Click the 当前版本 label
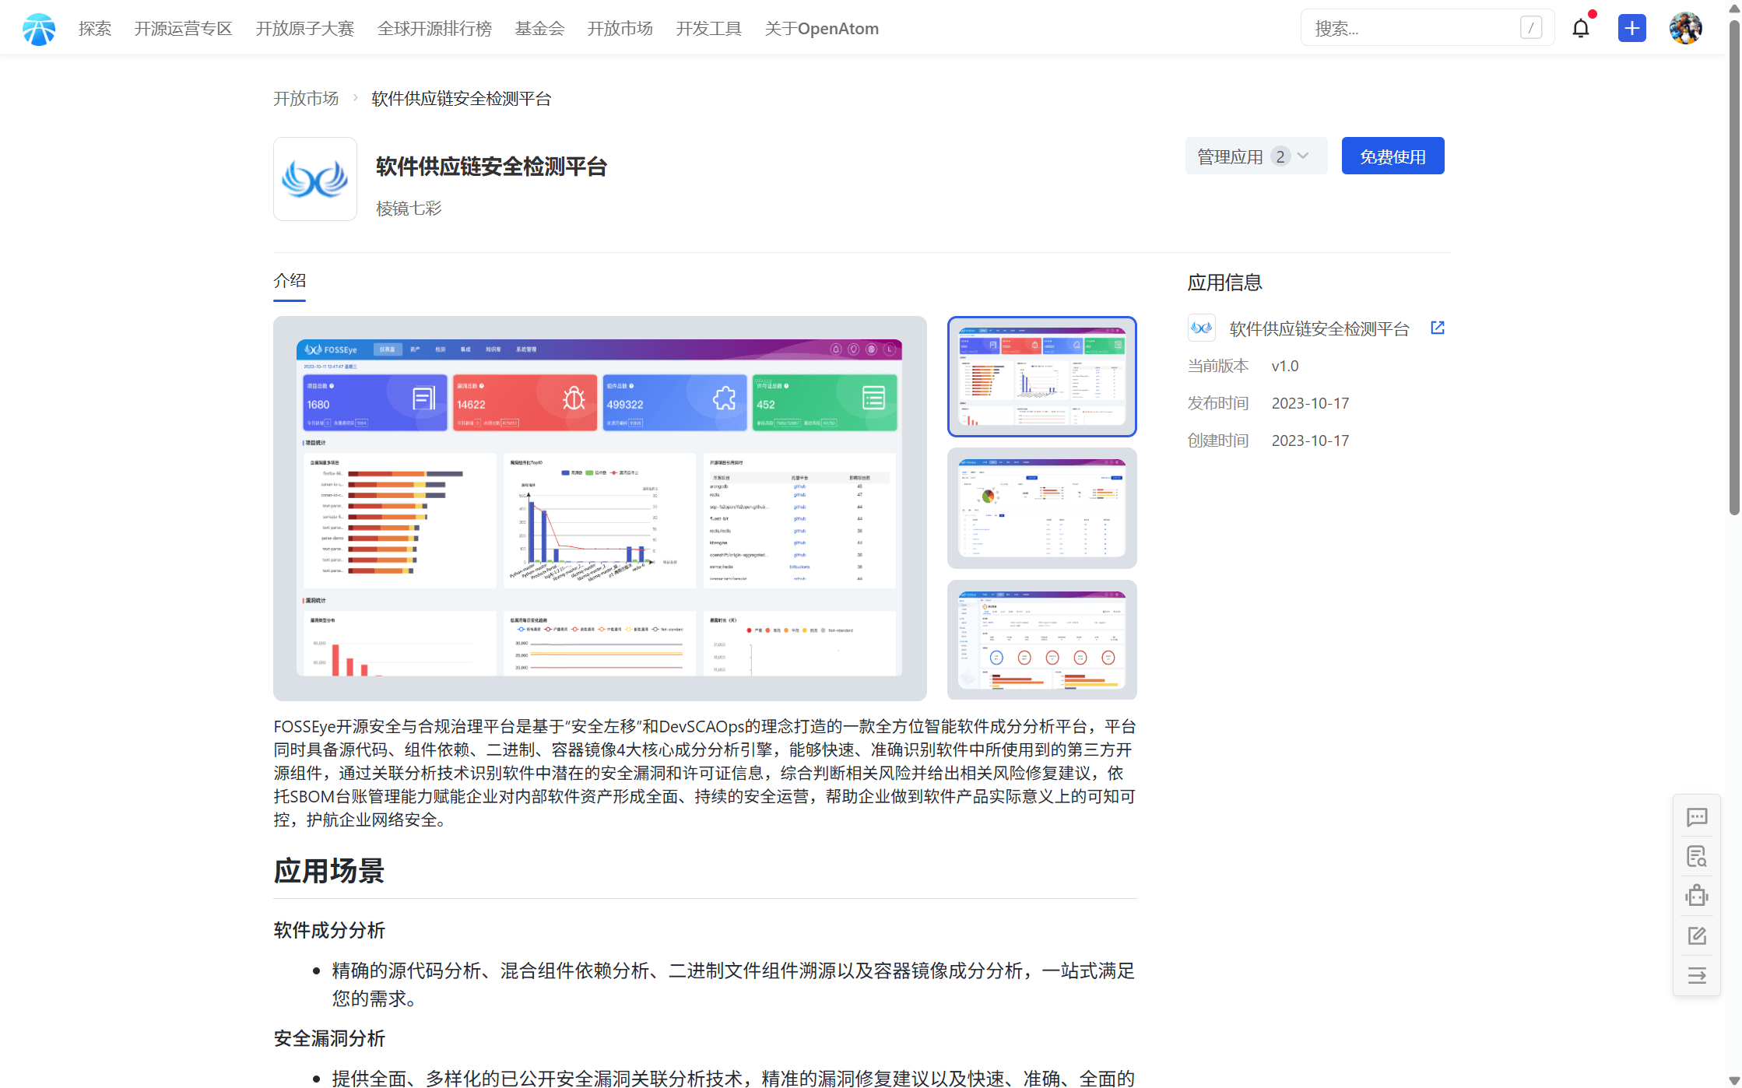This screenshot has width=1742, height=1088. (x=1218, y=366)
